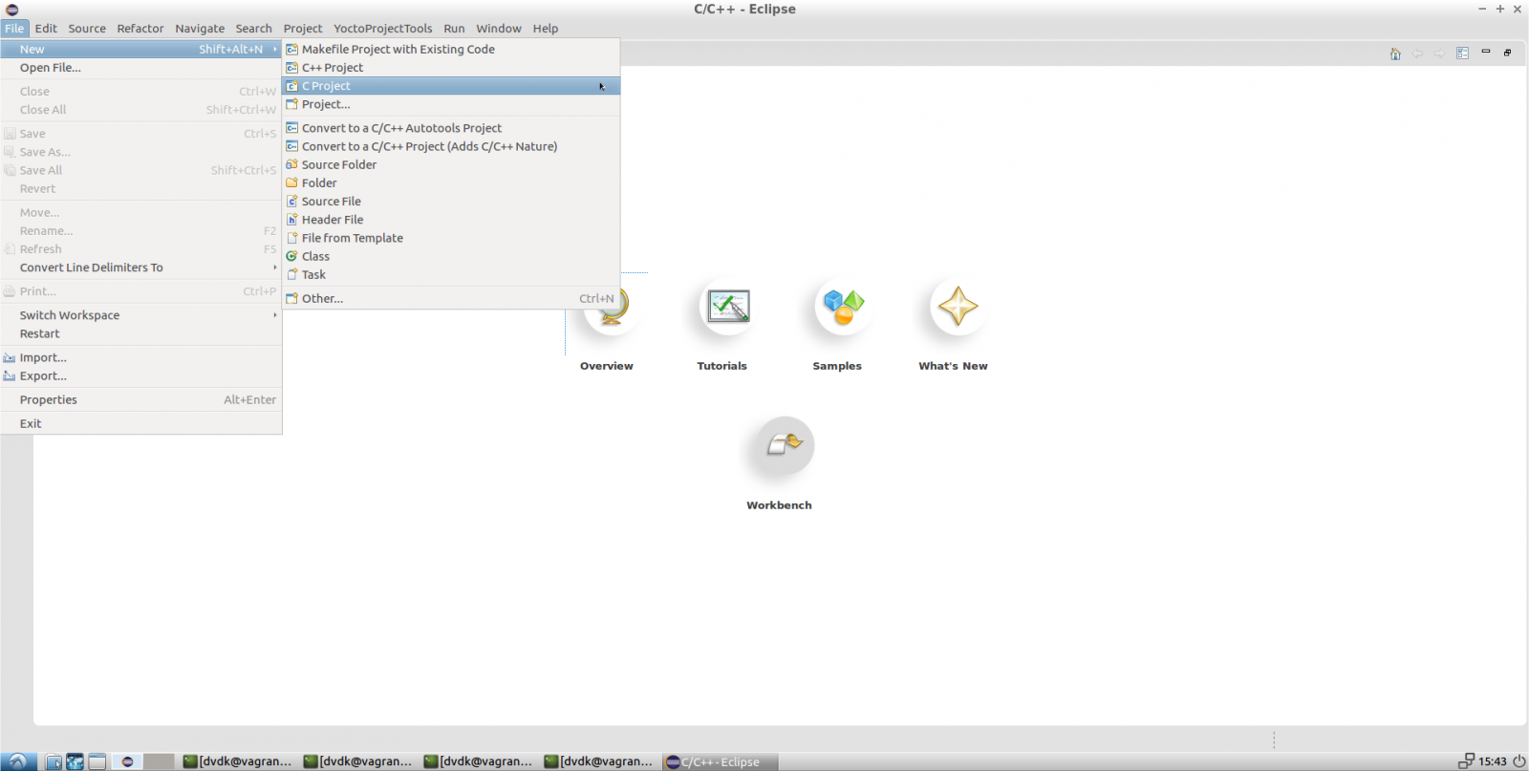This screenshot has height=771, width=1529.
Task: Select C++ Project from New submenu
Action: [x=333, y=68]
